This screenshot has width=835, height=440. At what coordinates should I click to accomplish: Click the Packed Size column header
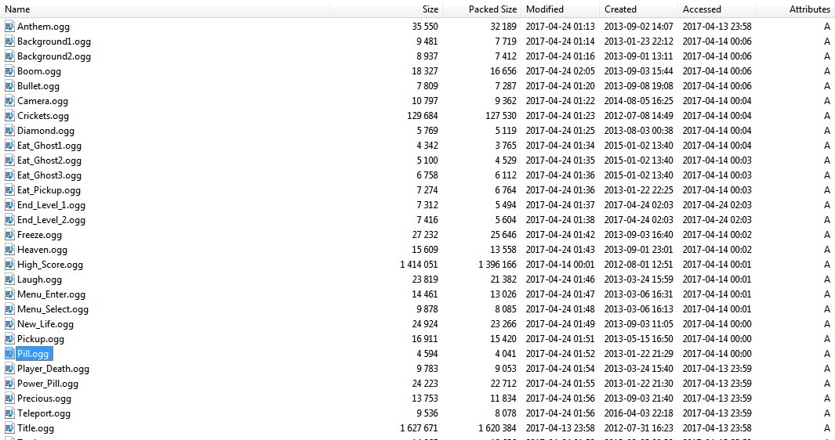(x=492, y=9)
